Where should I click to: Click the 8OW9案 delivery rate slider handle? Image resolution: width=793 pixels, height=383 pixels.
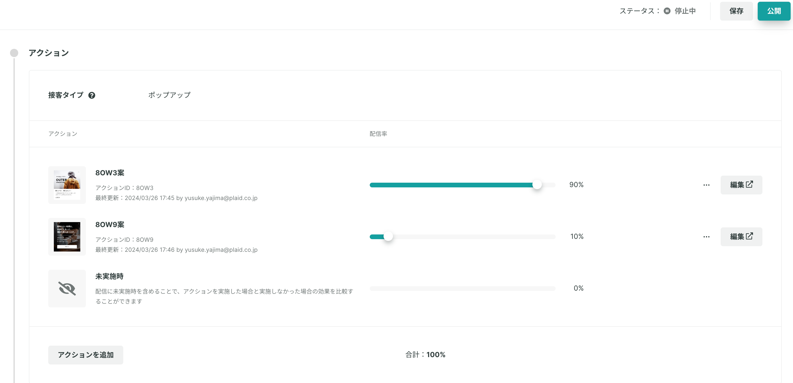click(388, 237)
